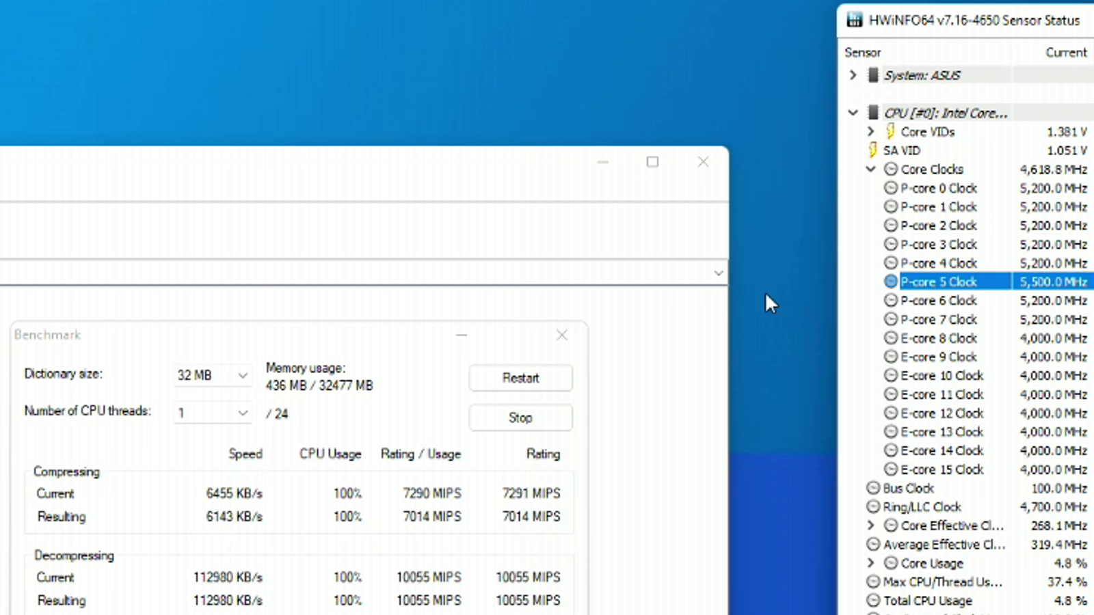Click the Decompressing Current speed 112980 KB/s
Viewport: 1094px width, 615px height.
(228, 577)
